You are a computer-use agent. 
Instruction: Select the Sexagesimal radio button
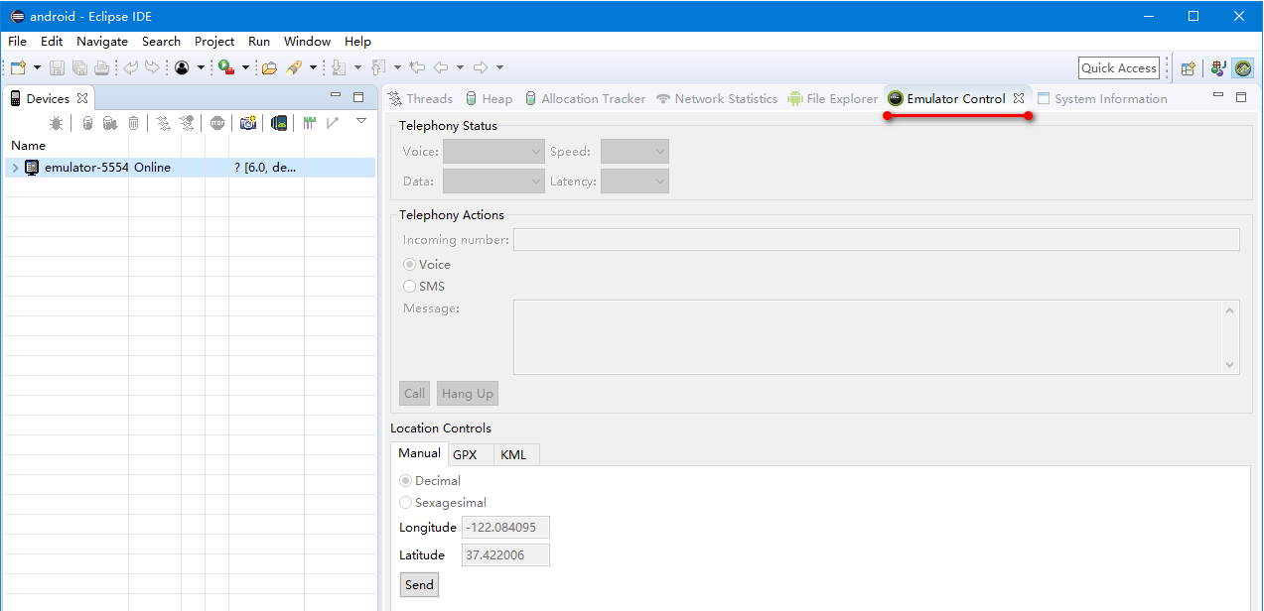pyautogui.click(x=406, y=503)
